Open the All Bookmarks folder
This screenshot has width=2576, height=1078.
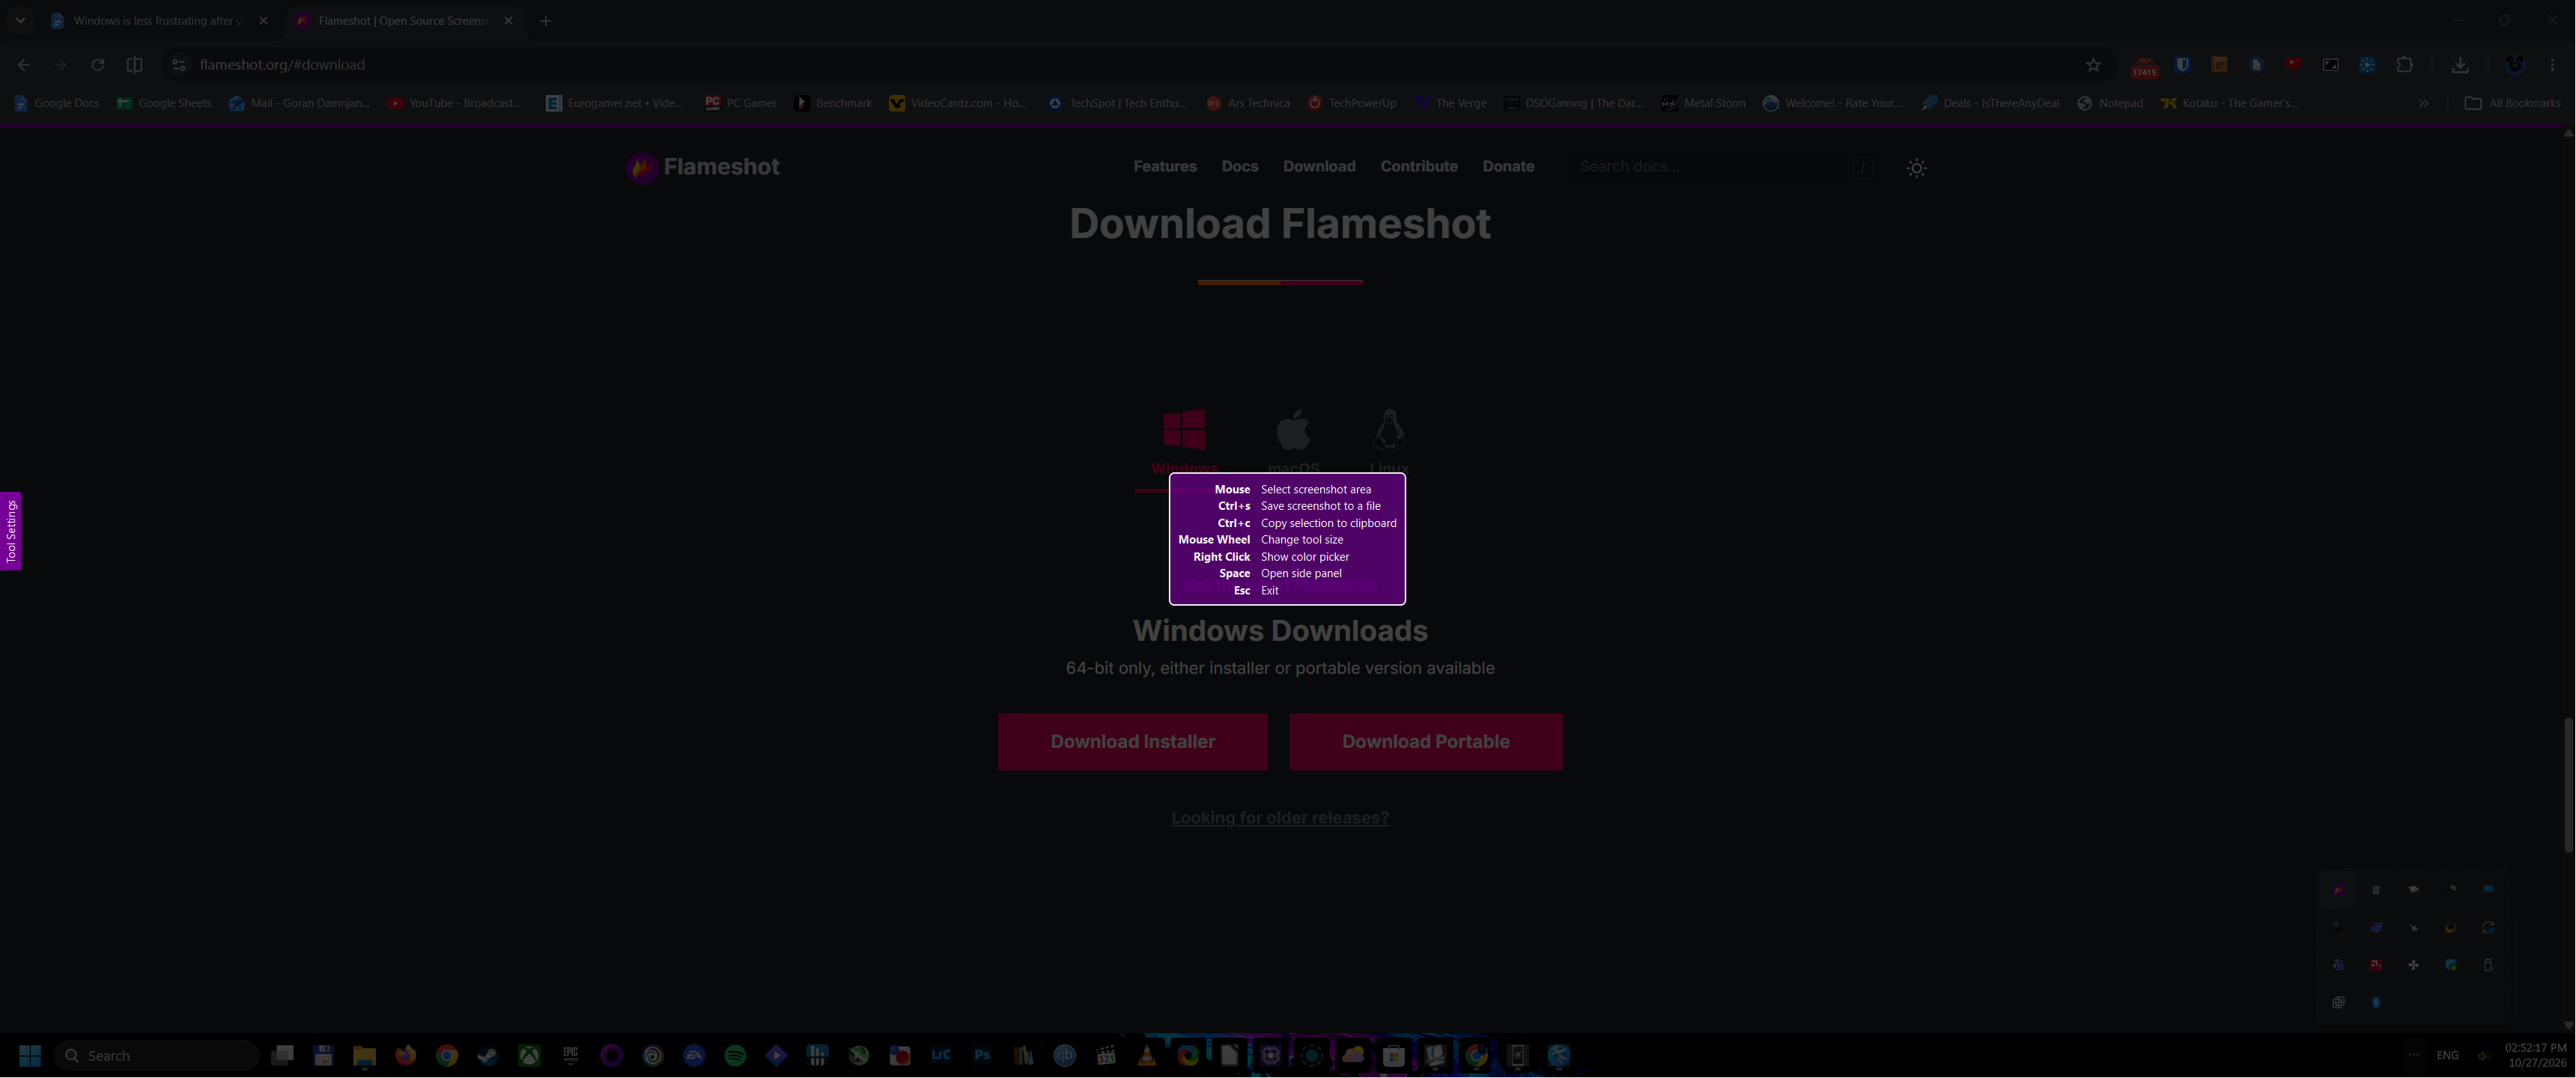(x=2512, y=103)
